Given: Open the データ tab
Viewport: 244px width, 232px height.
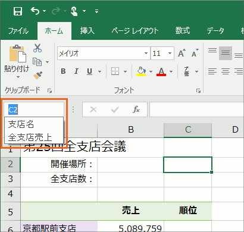Looking at the screenshot, I should [x=215, y=31].
